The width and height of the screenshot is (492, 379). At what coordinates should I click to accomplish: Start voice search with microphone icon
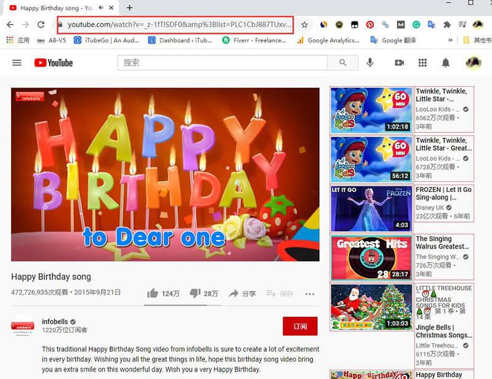370,63
